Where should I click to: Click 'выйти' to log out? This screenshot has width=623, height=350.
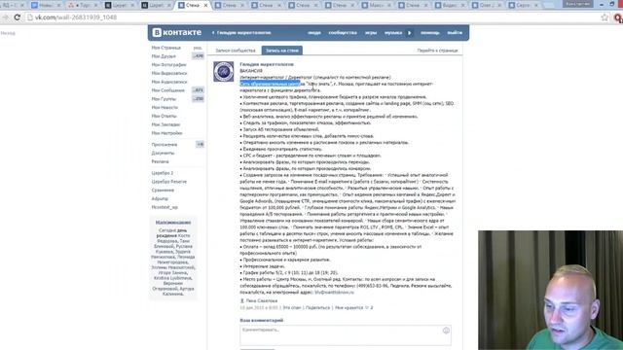pyautogui.click(x=455, y=32)
